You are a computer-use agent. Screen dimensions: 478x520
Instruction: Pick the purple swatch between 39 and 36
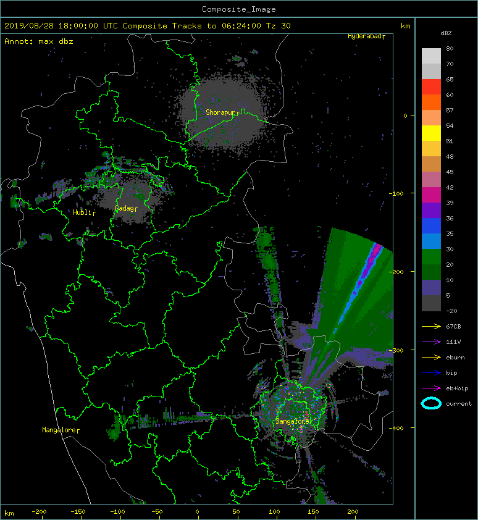(x=431, y=210)
